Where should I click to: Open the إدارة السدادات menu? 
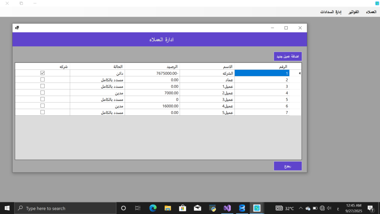point(331,12)
